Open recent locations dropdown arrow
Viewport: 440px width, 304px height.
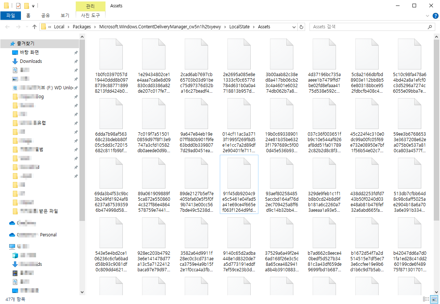click(x=27, y=27)
